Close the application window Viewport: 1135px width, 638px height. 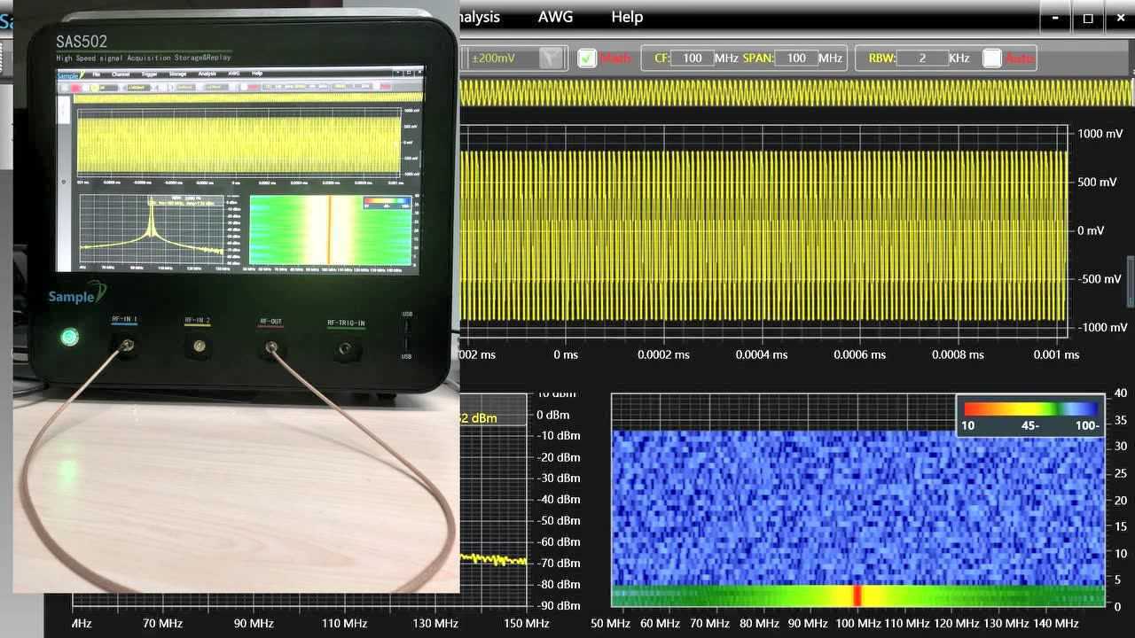click(x=1119, y=18)
